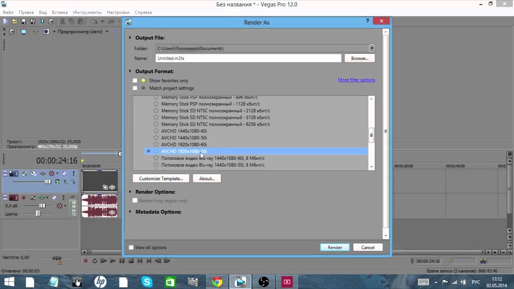Click the Name field with Untitled.m2ts

249,58
